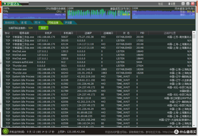Select the row with local port 62073
This screenshot has height=136, width=198.
tap(97, 105)
